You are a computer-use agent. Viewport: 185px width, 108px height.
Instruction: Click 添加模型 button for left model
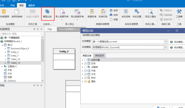(177, 42)
